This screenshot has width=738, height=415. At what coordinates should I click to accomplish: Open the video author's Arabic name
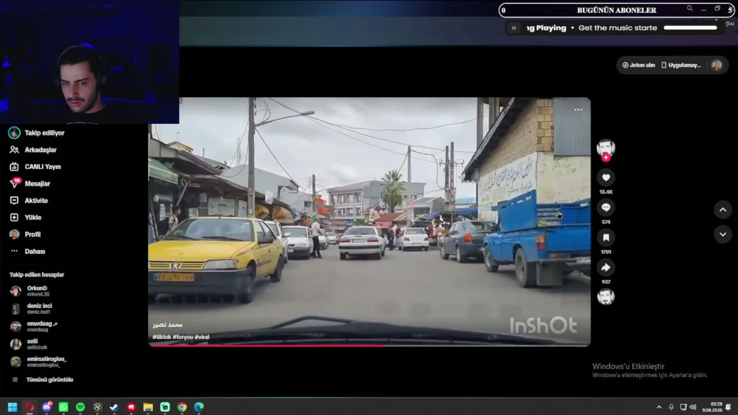[x=168, y=325]
